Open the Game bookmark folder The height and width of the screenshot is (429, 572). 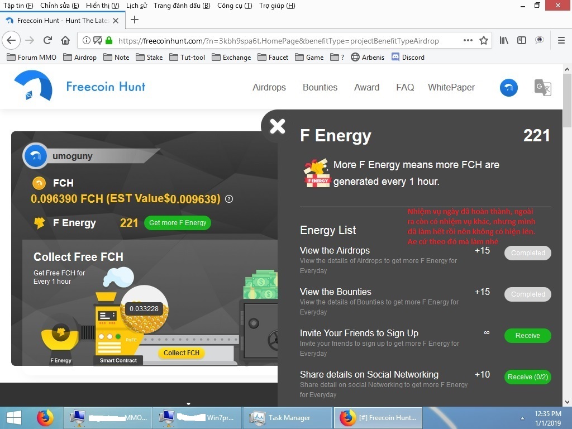pos(309,58)
